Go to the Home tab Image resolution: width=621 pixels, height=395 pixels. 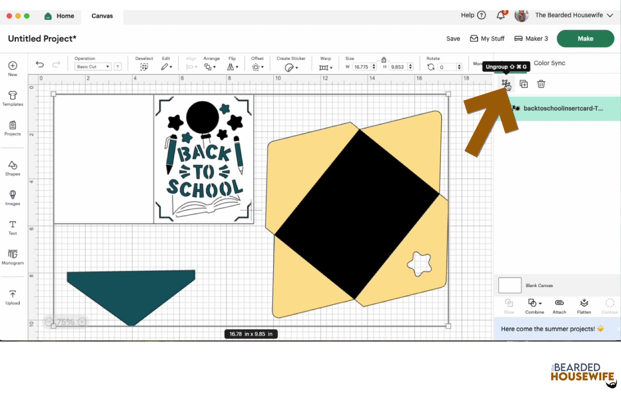59,16
